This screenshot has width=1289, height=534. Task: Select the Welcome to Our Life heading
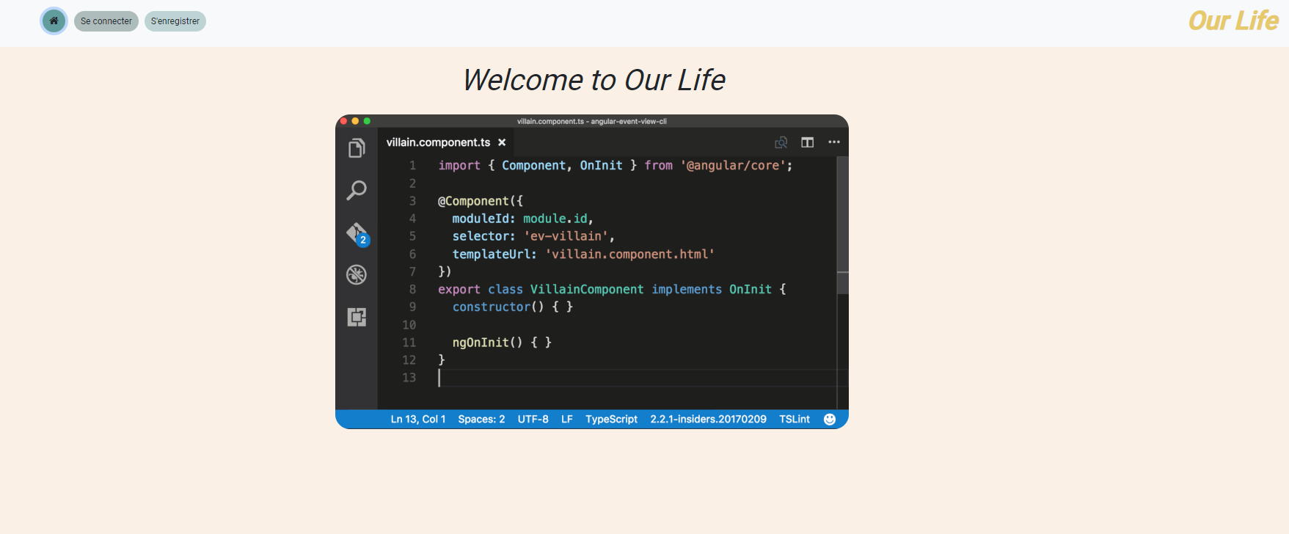click(x=594, y=80)
